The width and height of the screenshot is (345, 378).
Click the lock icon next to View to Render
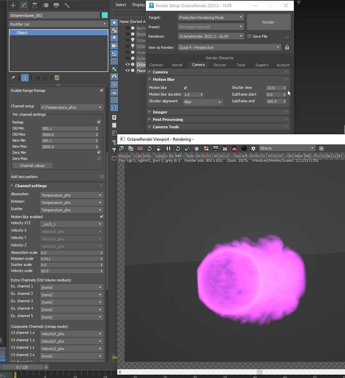click(x=287, y=47)
